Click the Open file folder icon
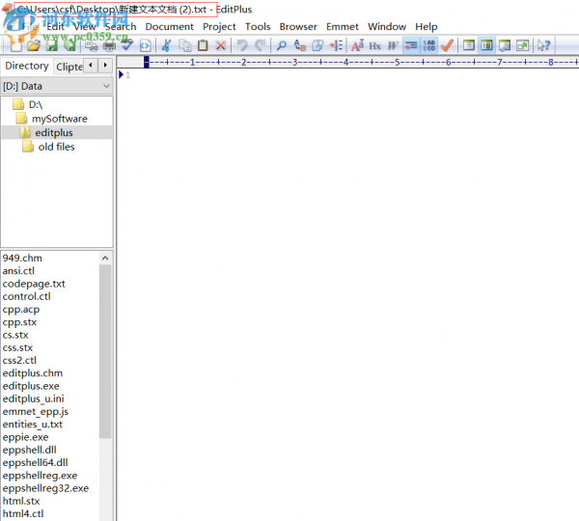Screen dimensions: 579x521 (x=34, y=45)
